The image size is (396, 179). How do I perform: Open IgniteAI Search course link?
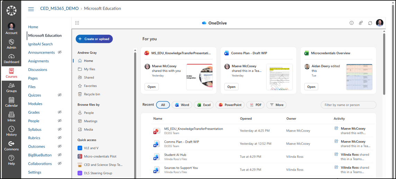[x=40, y=44]
